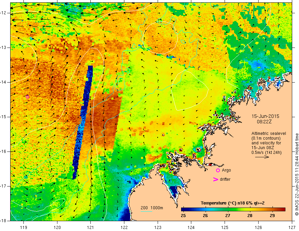Click the color bar label '25'

183,216
